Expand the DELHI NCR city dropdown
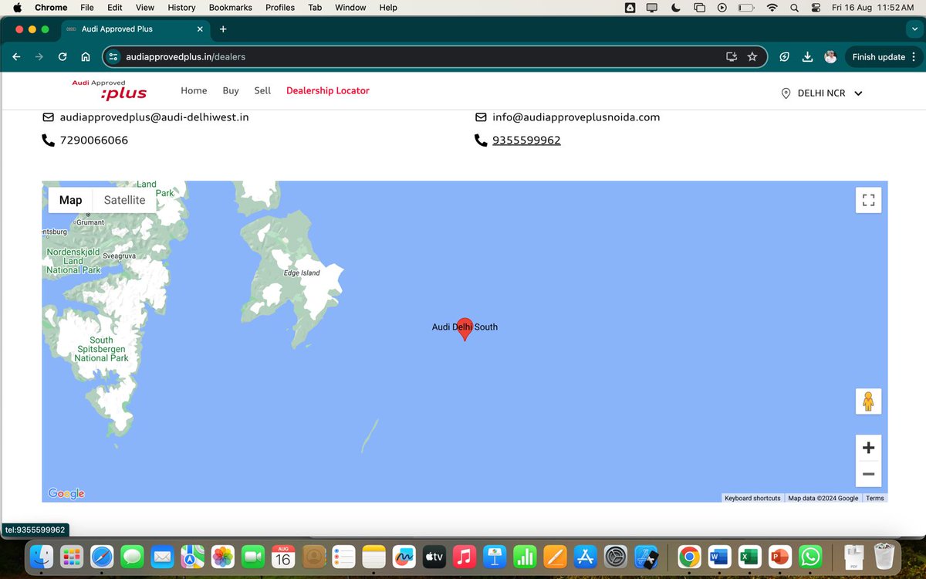 (822, 93)
